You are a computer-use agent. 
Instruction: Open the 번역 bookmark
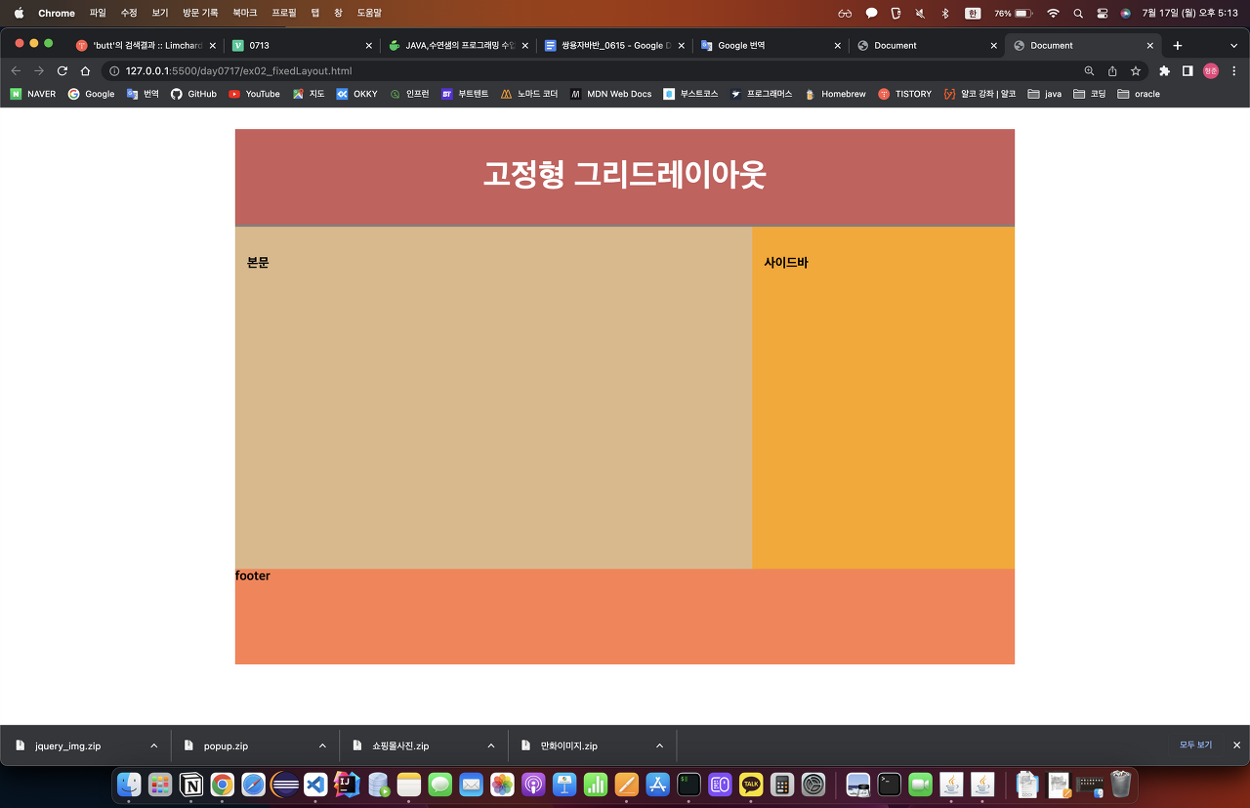[x=143, y=94]
